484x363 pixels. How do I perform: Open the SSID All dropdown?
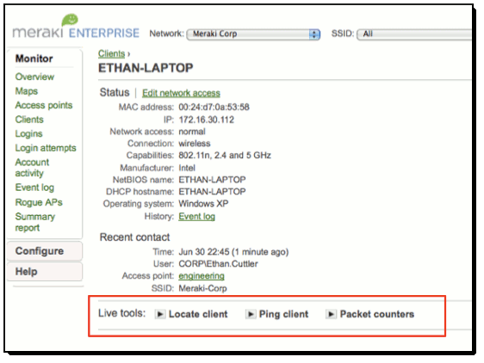[x=414, y=34]
